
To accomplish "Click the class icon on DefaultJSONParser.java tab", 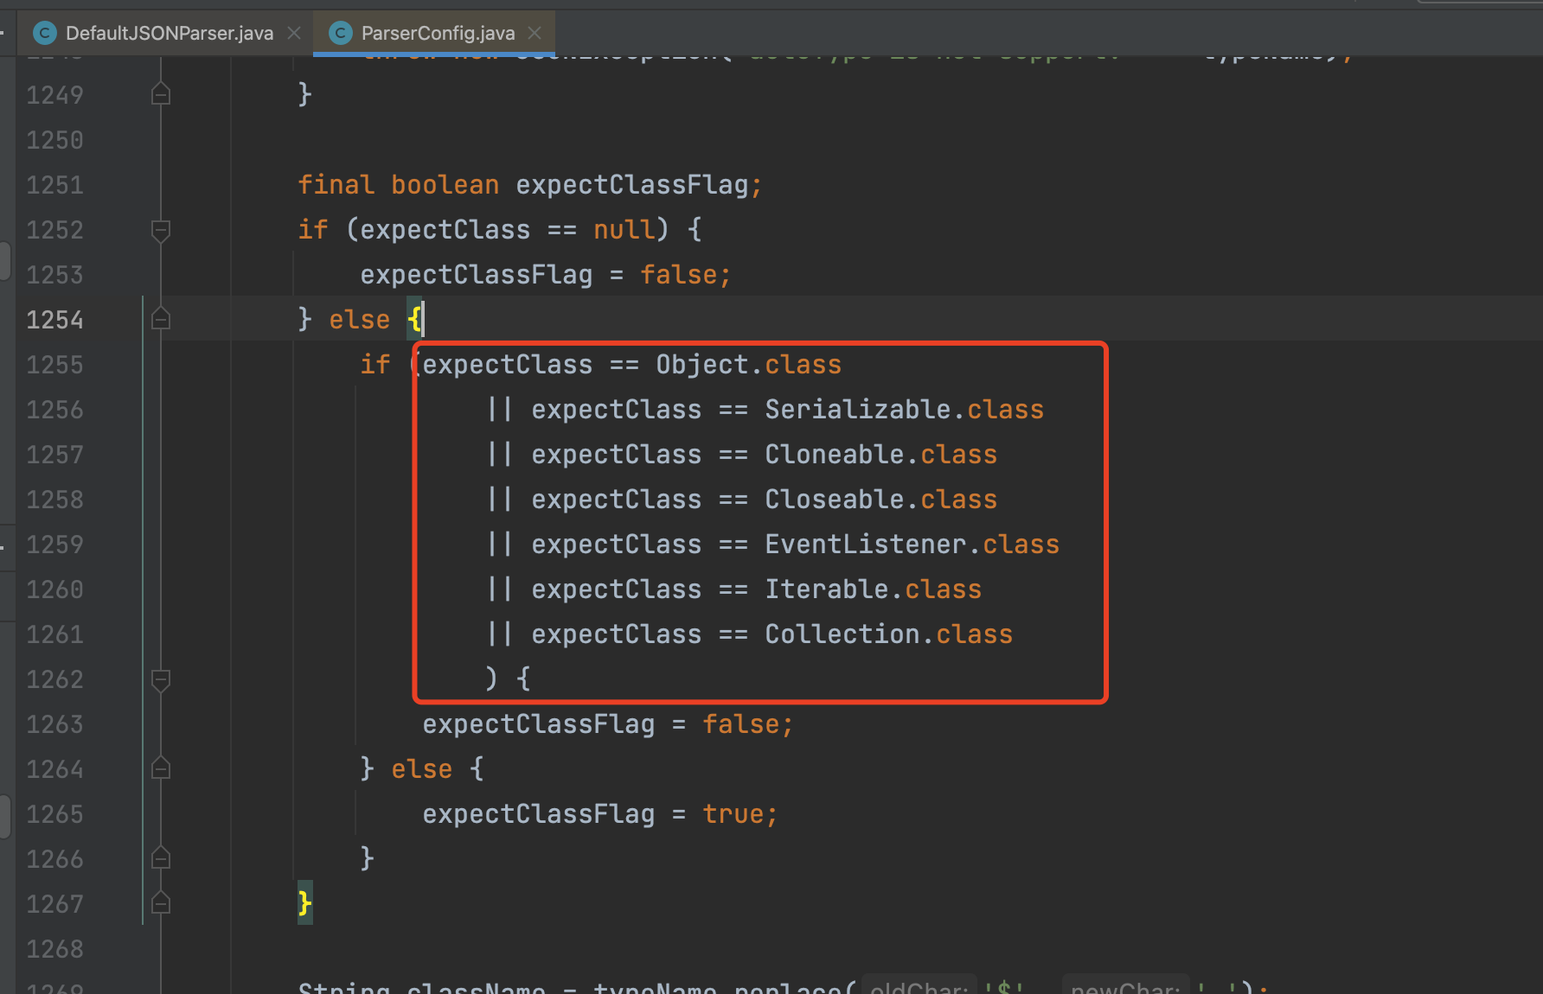I will [45, 33].
